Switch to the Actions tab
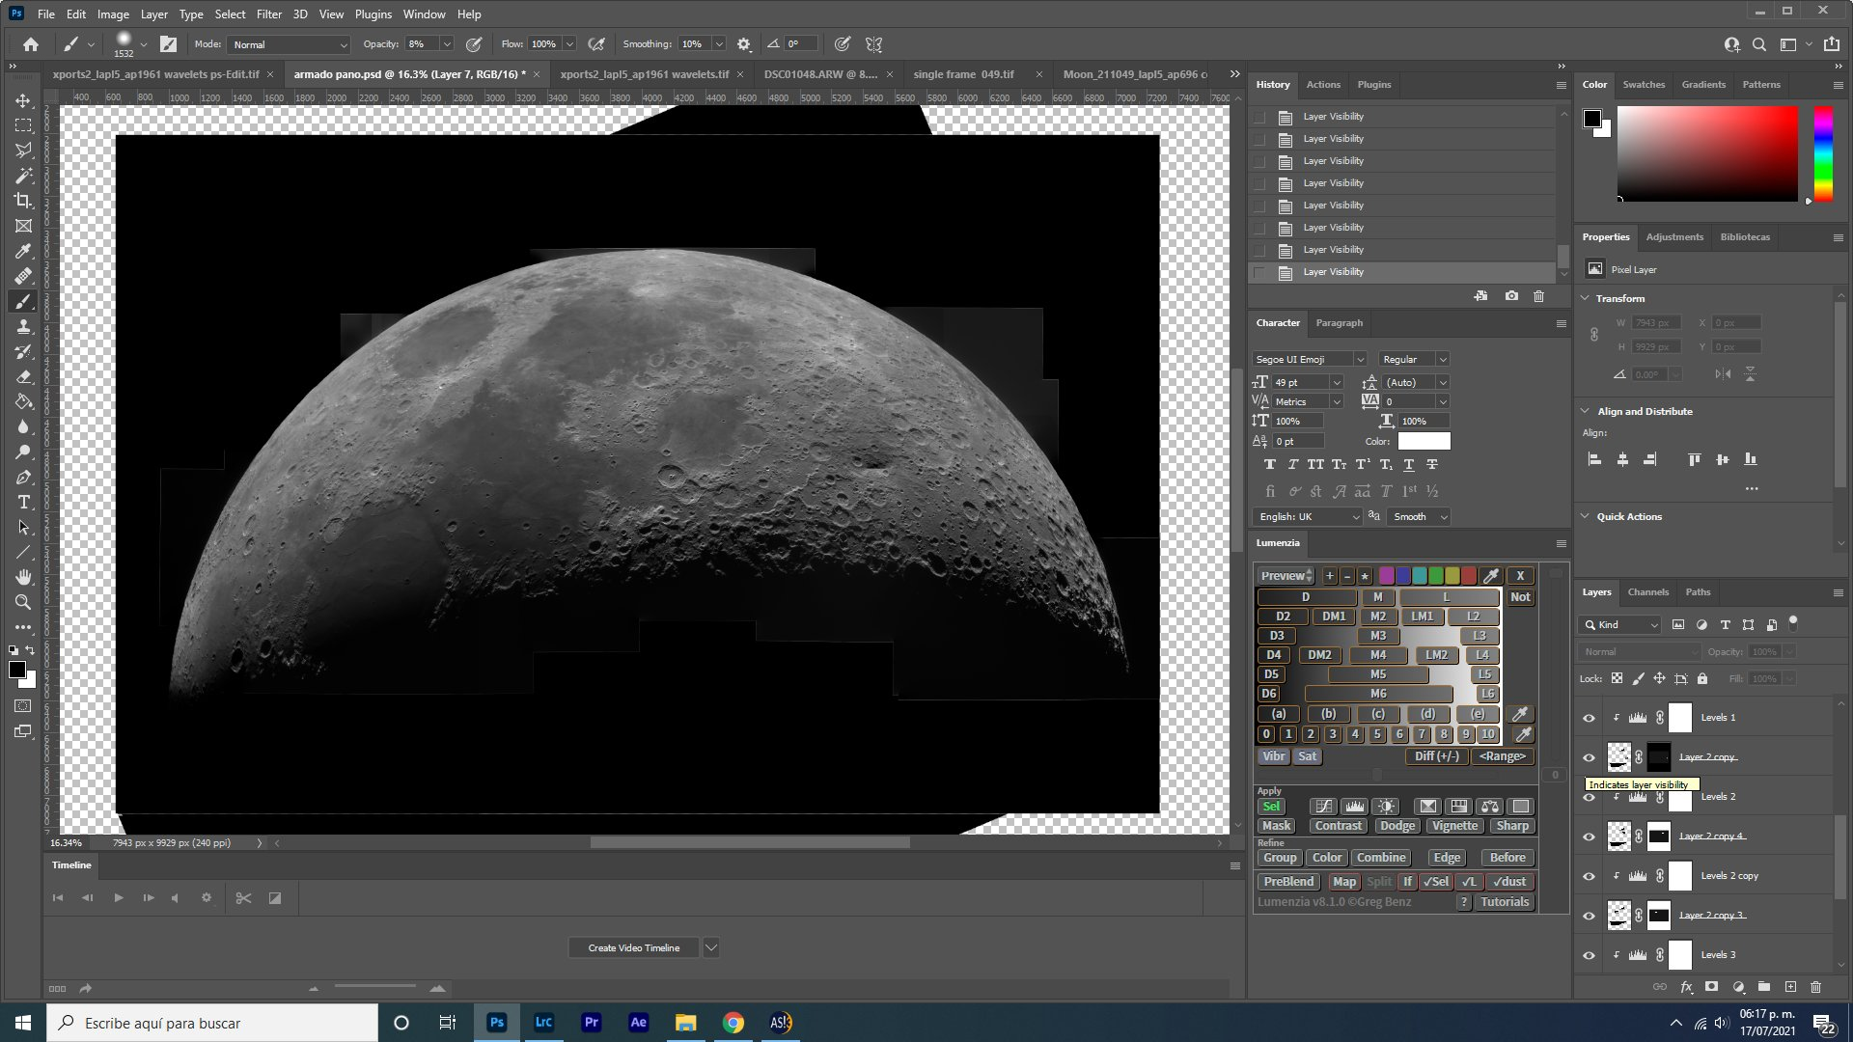Screen dimensions: 1853x1042 [x=1323, y=85]
